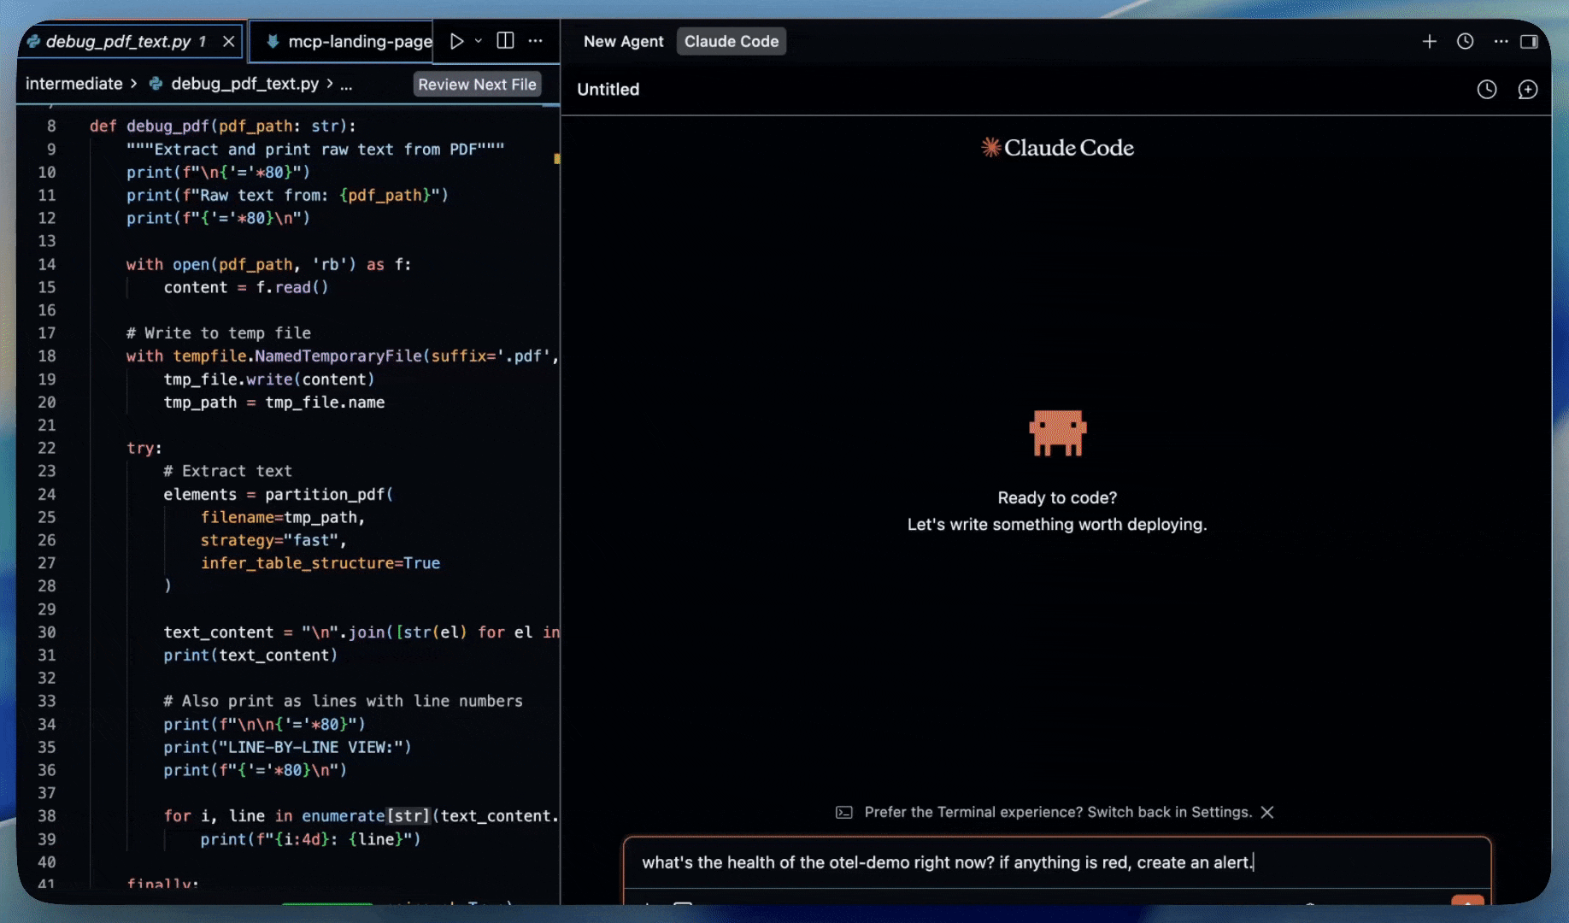Select the New Agent tab
Image resolution: width=1569 pixels, height=923 pixels.
623,41
